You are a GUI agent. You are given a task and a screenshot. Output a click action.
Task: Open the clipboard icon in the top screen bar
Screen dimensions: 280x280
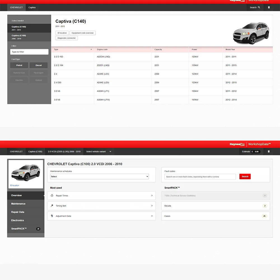coord(269,7)
